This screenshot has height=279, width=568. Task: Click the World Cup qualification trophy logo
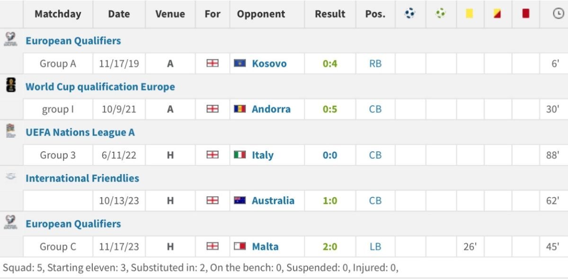[x=10, y=85]
